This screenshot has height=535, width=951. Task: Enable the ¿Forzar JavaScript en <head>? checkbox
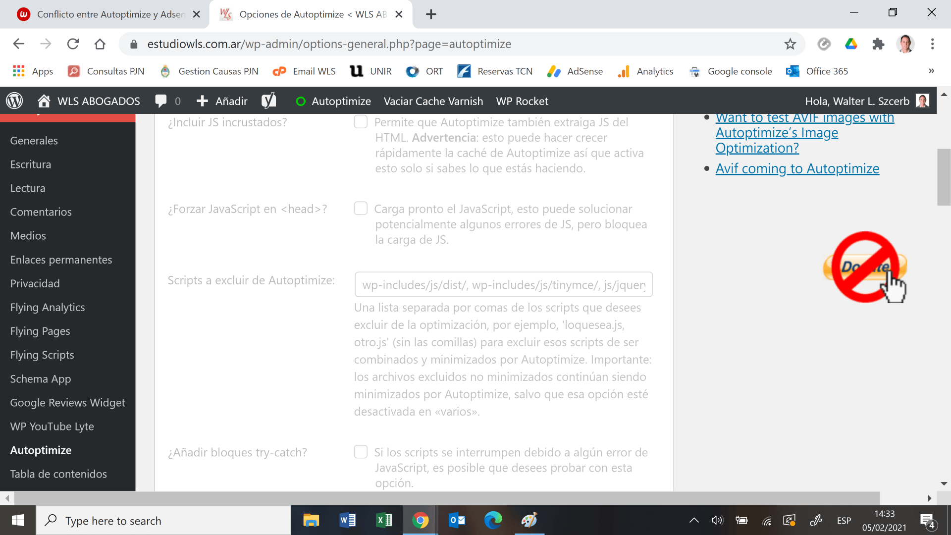tap(361, 209)
